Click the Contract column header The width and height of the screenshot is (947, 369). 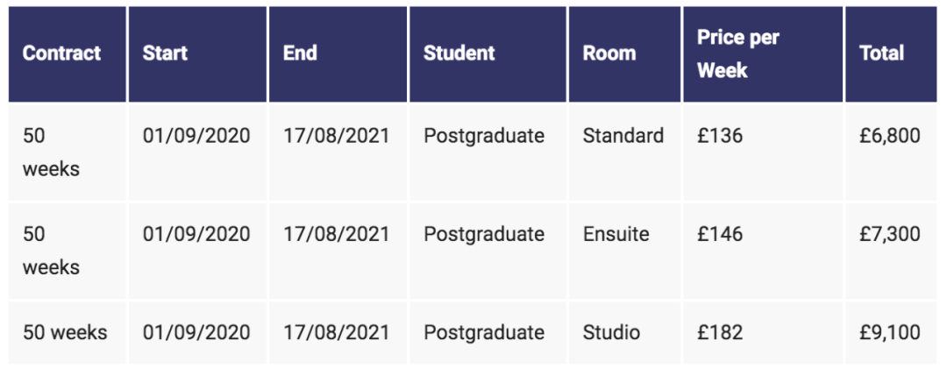point(61,53)
